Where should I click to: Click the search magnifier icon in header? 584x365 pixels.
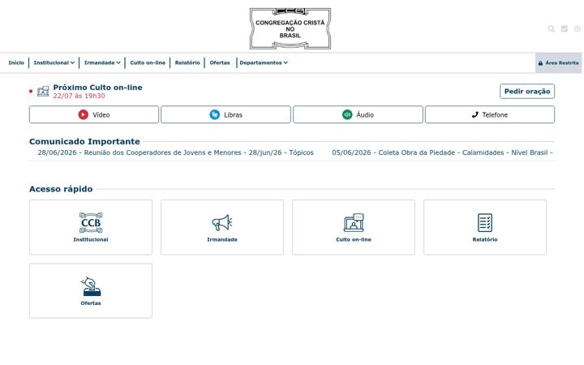(x=552, y=29)
